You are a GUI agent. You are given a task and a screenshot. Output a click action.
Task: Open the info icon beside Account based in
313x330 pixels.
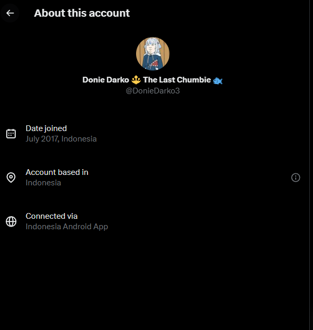pyautogui.click(x=296, y=178)
